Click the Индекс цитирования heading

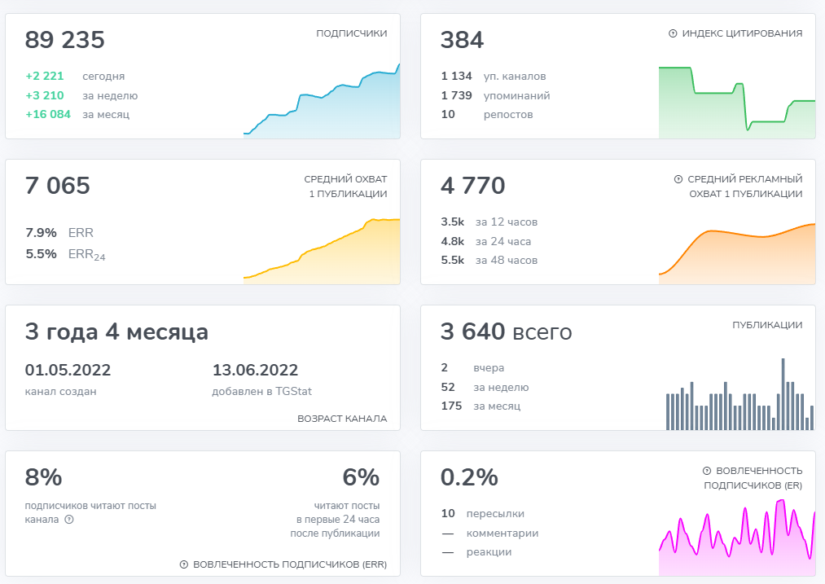742,33
